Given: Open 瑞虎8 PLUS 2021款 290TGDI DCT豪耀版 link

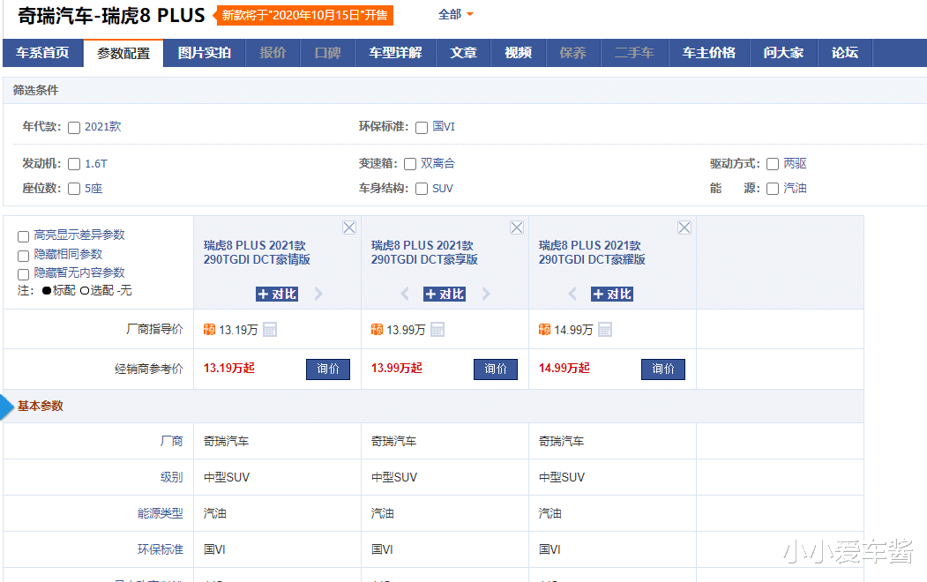Looking at the screenshot, I should coord(592,252).
